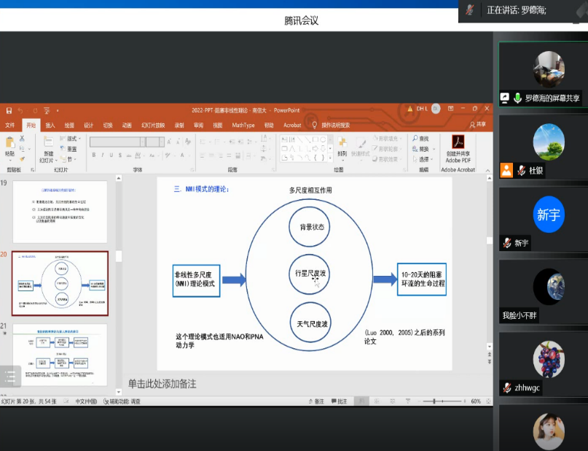
Task: Click the Shape Effects (形状效果) button
Action: pos(387,159)
